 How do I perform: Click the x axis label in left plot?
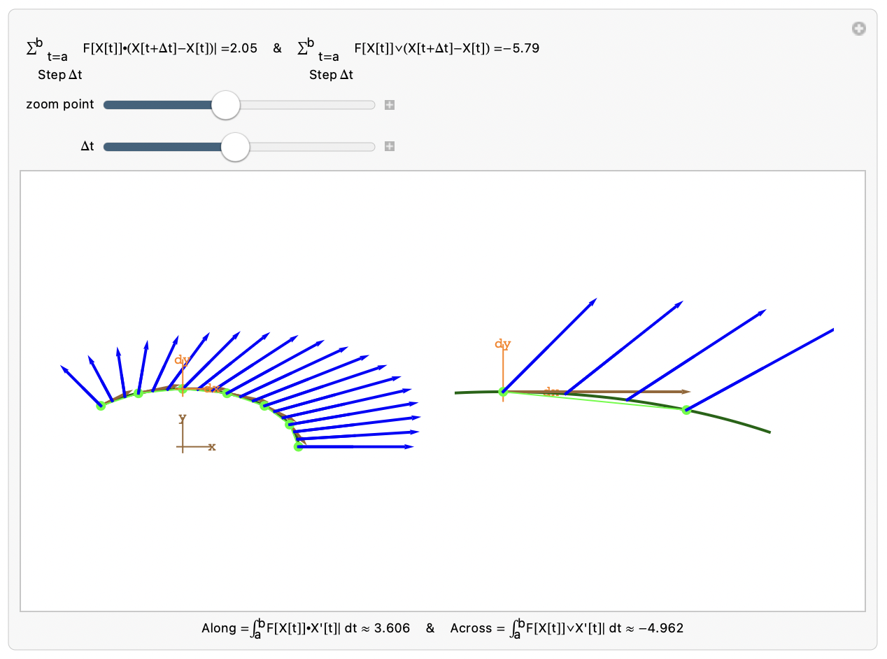(x=212, y=446)
